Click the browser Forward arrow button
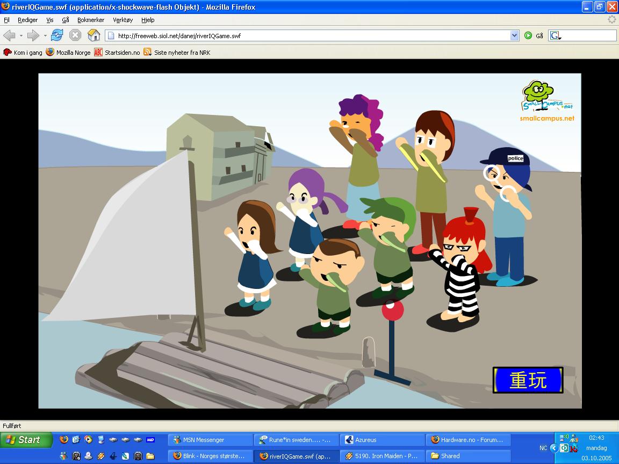This screenshot has height=464, width=619. [x=33, y=35]
